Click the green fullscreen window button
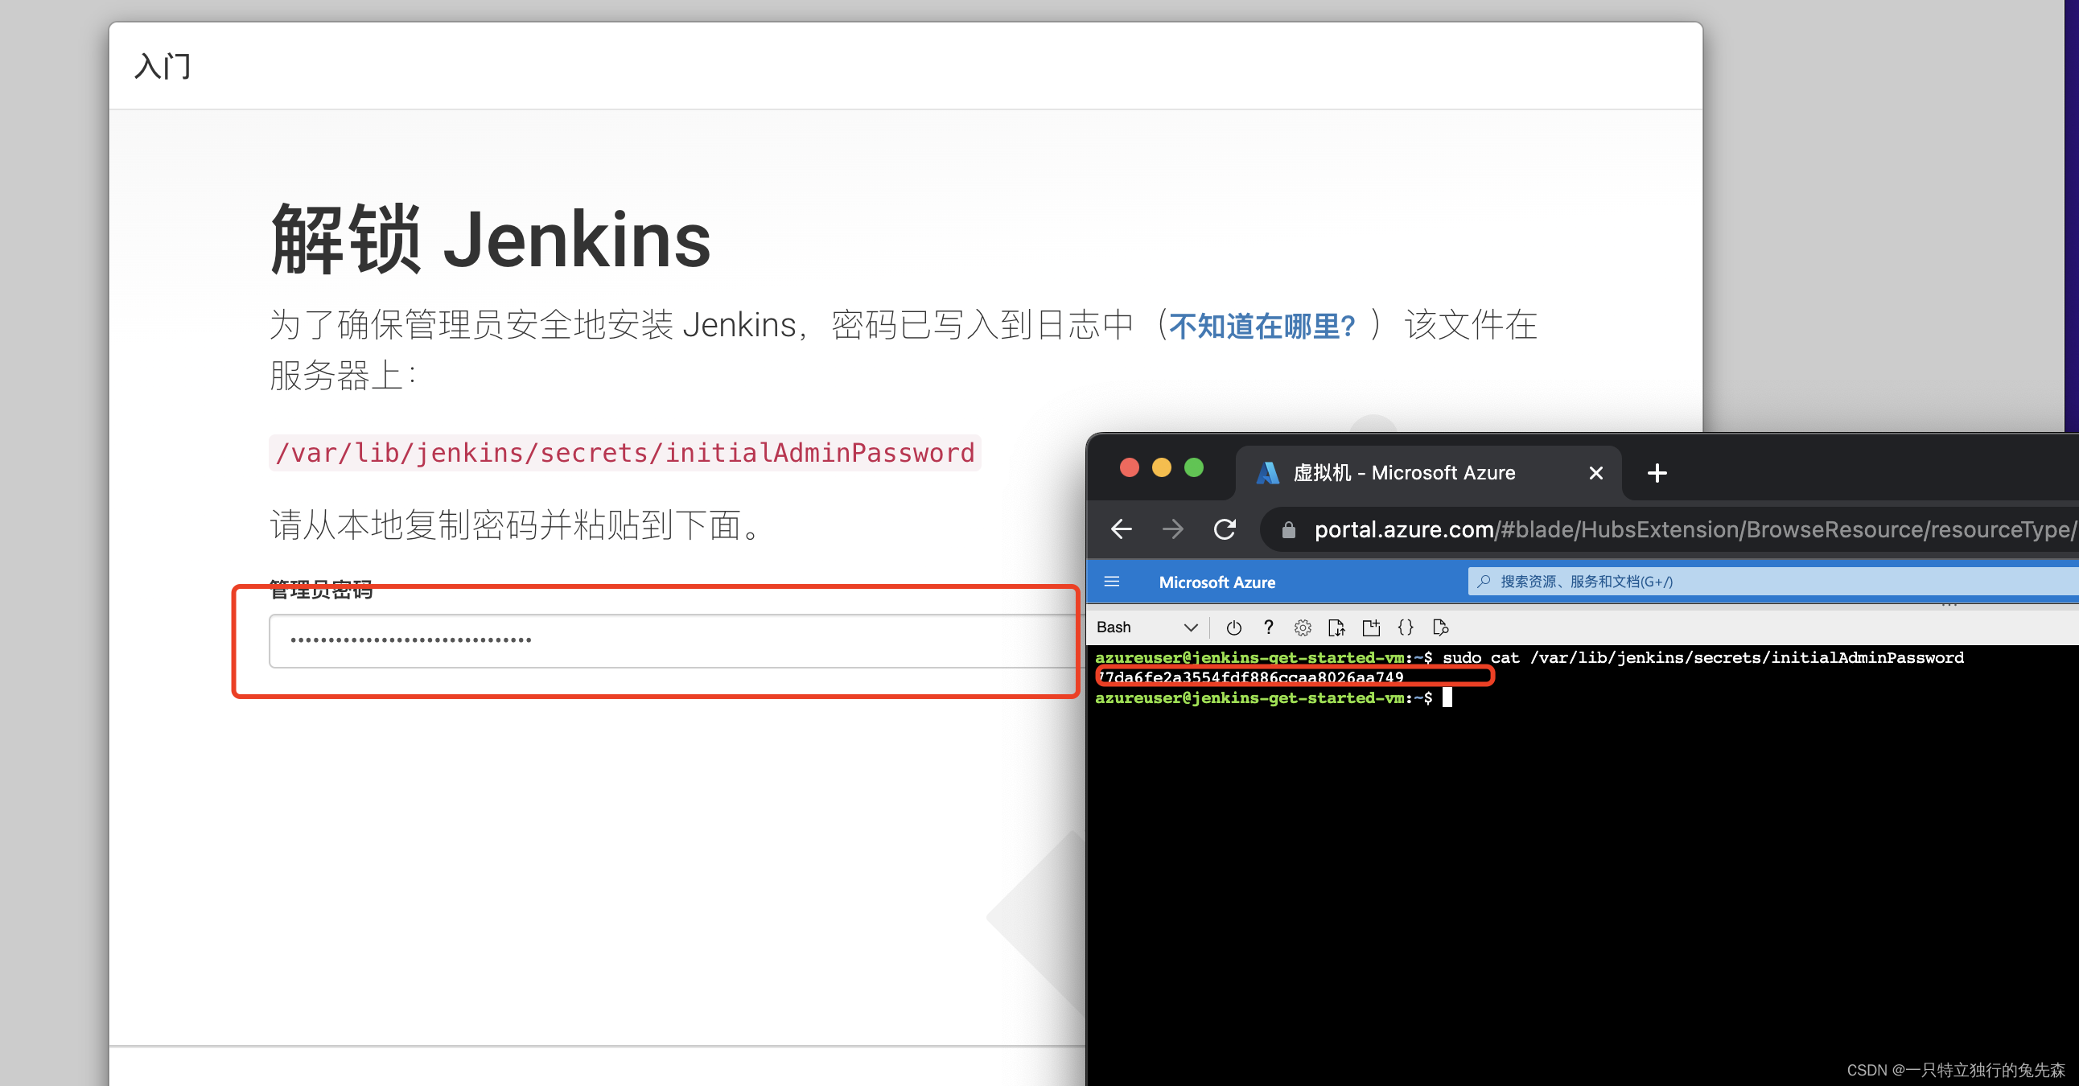The width and height of the screenshot is (2079, 1086). tap(1194, 468)
